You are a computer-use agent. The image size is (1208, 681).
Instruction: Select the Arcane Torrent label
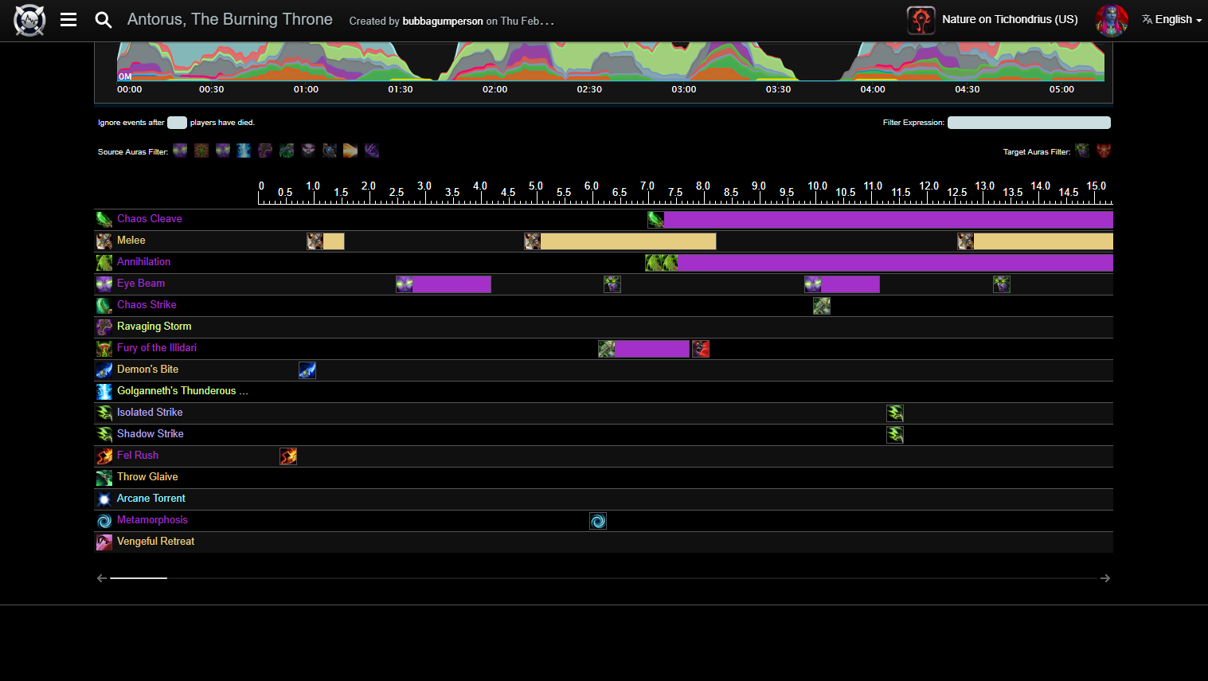tap(151, 499)
